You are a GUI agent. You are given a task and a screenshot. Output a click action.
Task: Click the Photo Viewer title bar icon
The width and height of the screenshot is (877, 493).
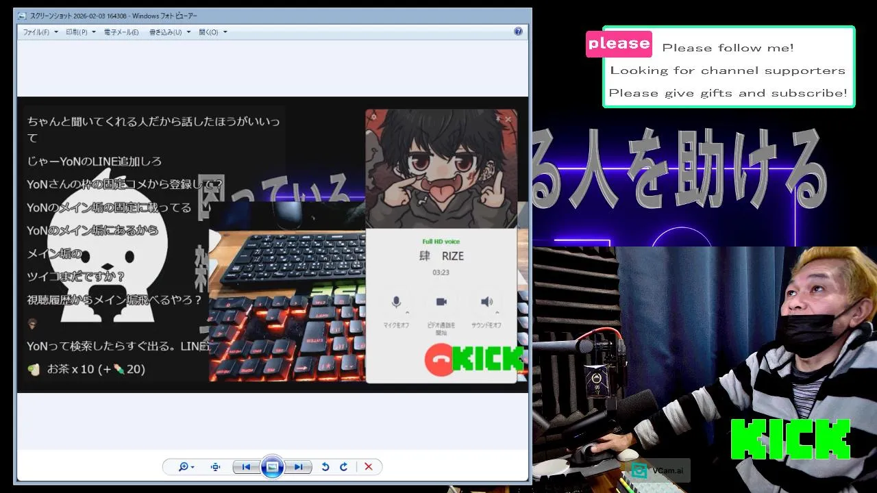click(x=22, y=15)
